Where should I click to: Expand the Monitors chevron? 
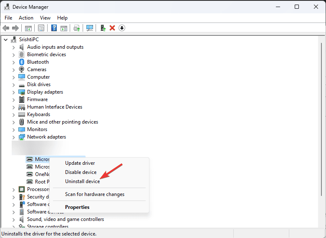pos(13,130)
